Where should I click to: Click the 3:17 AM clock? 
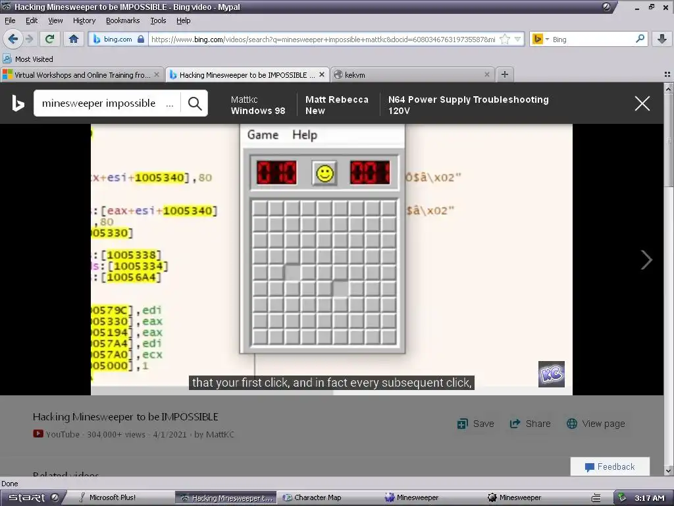[x=649, y=498]
